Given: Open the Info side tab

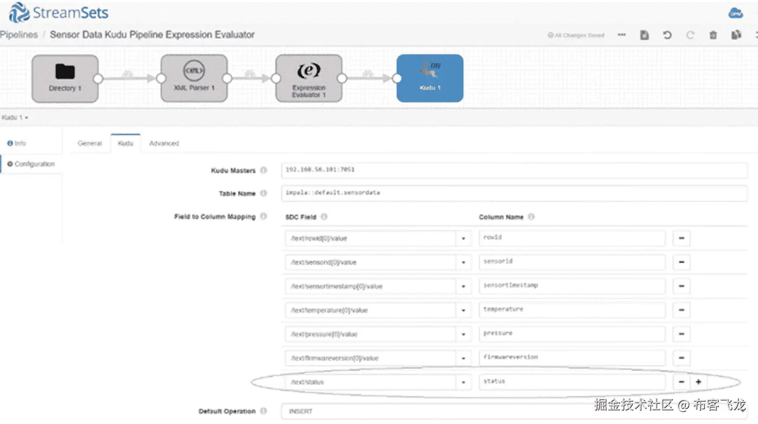Looking at the screenshot, I should [x=16, y=143].
